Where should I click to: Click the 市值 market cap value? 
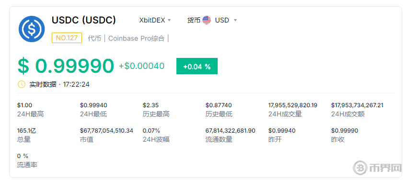(107, 131)
